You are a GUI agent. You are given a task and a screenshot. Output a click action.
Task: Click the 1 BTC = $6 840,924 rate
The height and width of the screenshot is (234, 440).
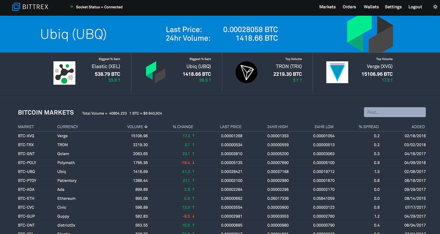pos(146,113)
